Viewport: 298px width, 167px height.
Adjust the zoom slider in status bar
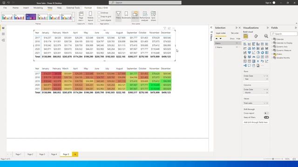click(x=273, y=159)
